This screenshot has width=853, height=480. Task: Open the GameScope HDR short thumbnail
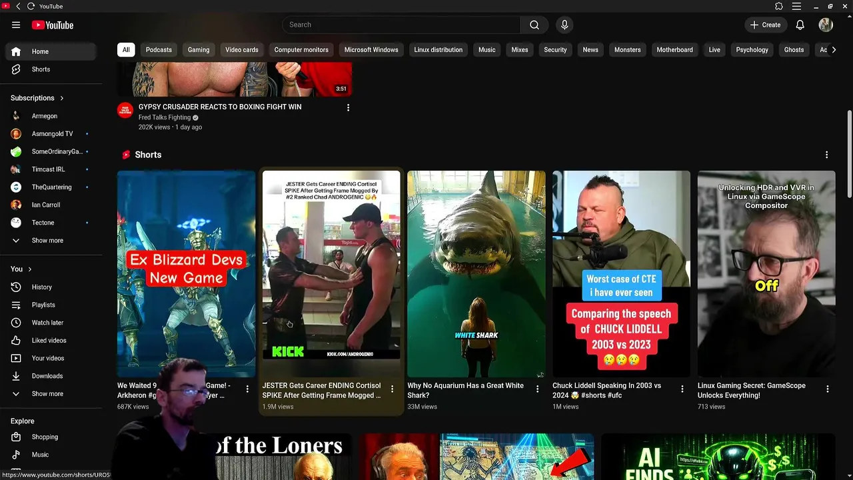point(766,274)
